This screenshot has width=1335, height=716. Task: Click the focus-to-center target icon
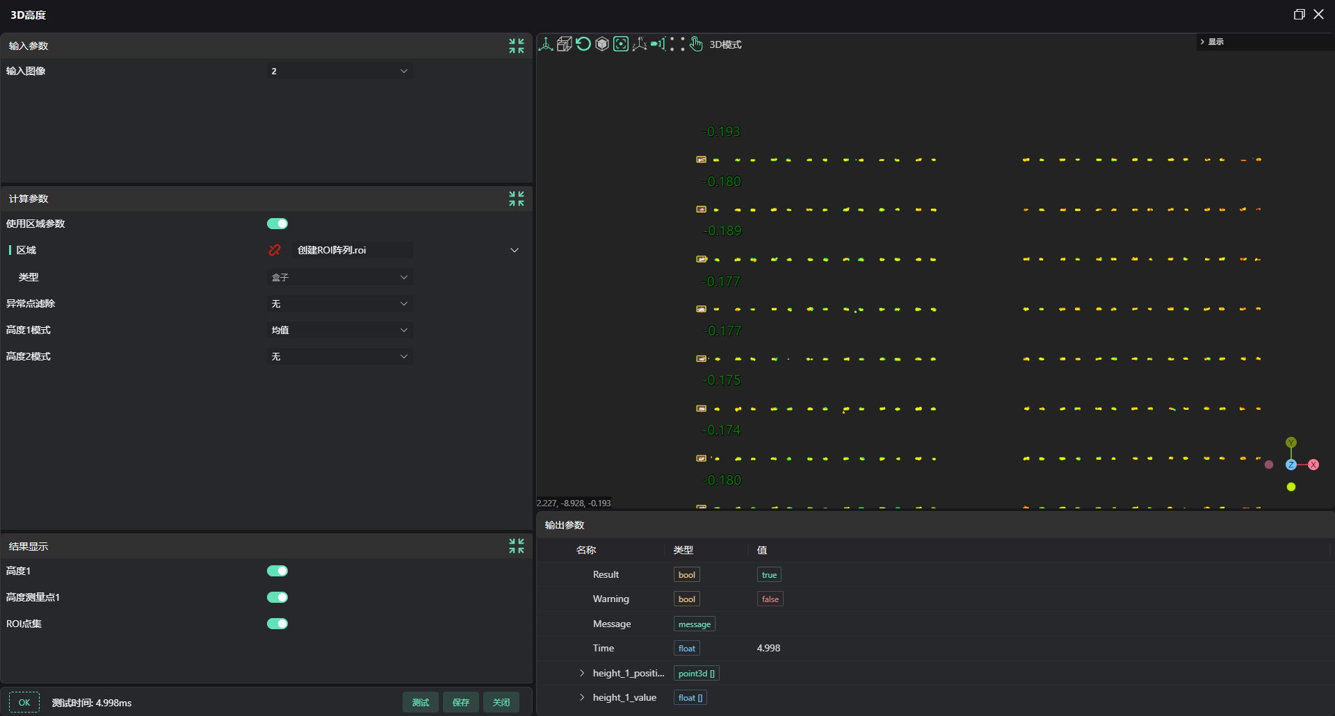click(x=621, y=44)
